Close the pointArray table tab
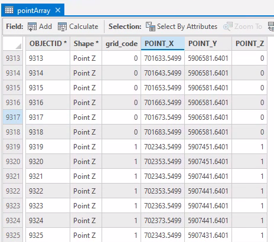Screen dimensions: 274x242 [58, 10]
